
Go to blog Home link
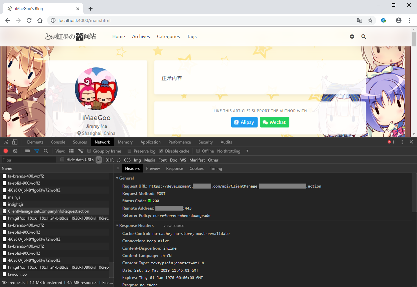pos(119,36)
